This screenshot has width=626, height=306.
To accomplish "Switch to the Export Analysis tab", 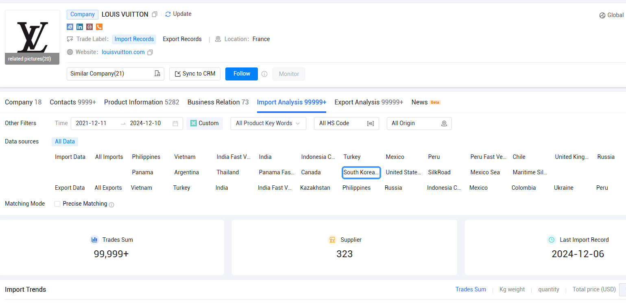I will [369, 102].
